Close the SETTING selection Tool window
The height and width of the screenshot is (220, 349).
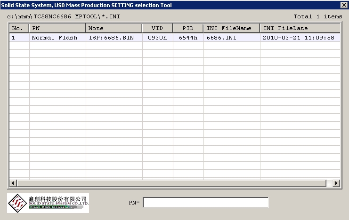[x=344, y=5]
